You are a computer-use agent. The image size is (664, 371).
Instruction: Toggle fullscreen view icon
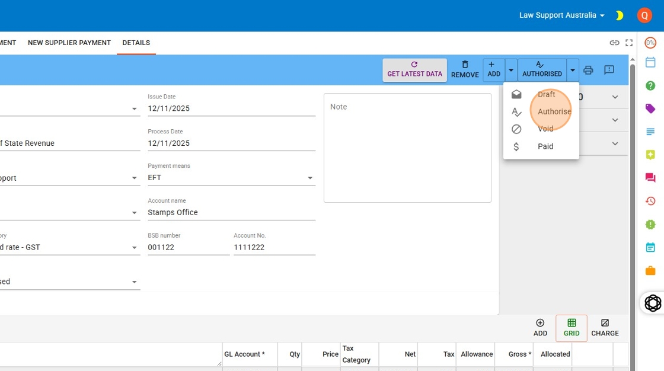629,43
